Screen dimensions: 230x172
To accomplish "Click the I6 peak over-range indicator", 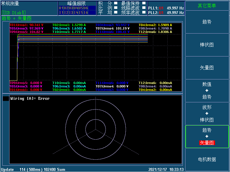I will (x=86, y=12).
